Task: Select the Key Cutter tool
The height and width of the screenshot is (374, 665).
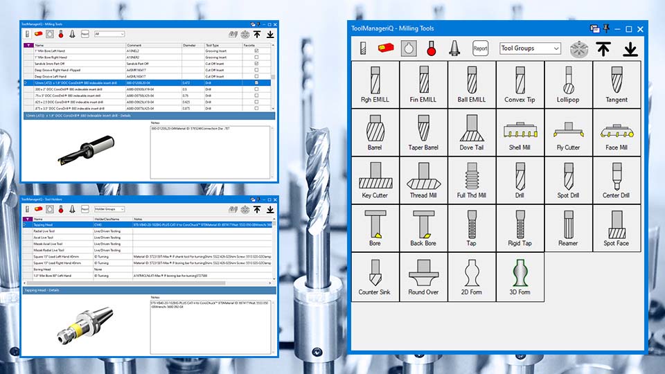Action: pyautogui.click(x=375, y=181)
